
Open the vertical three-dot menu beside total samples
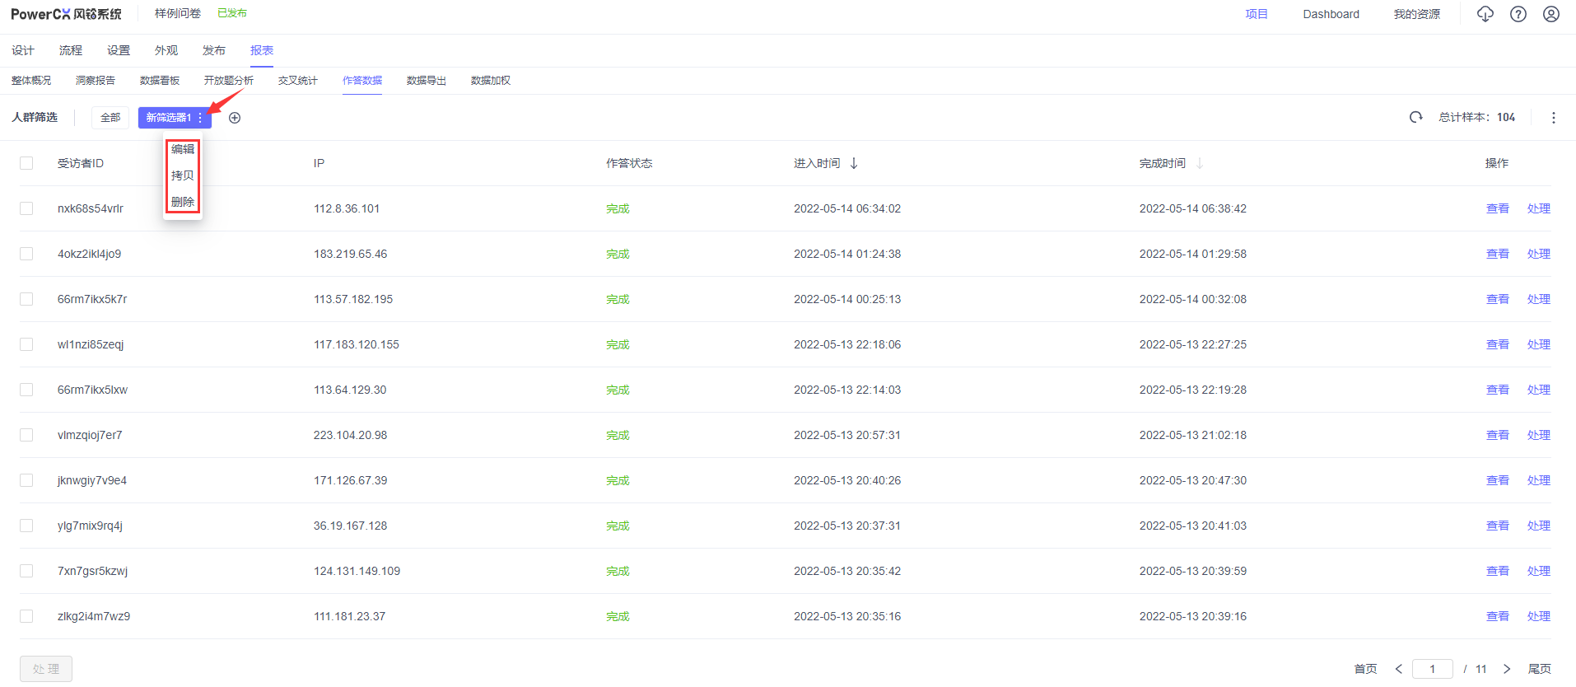[x=1553, y=118]
